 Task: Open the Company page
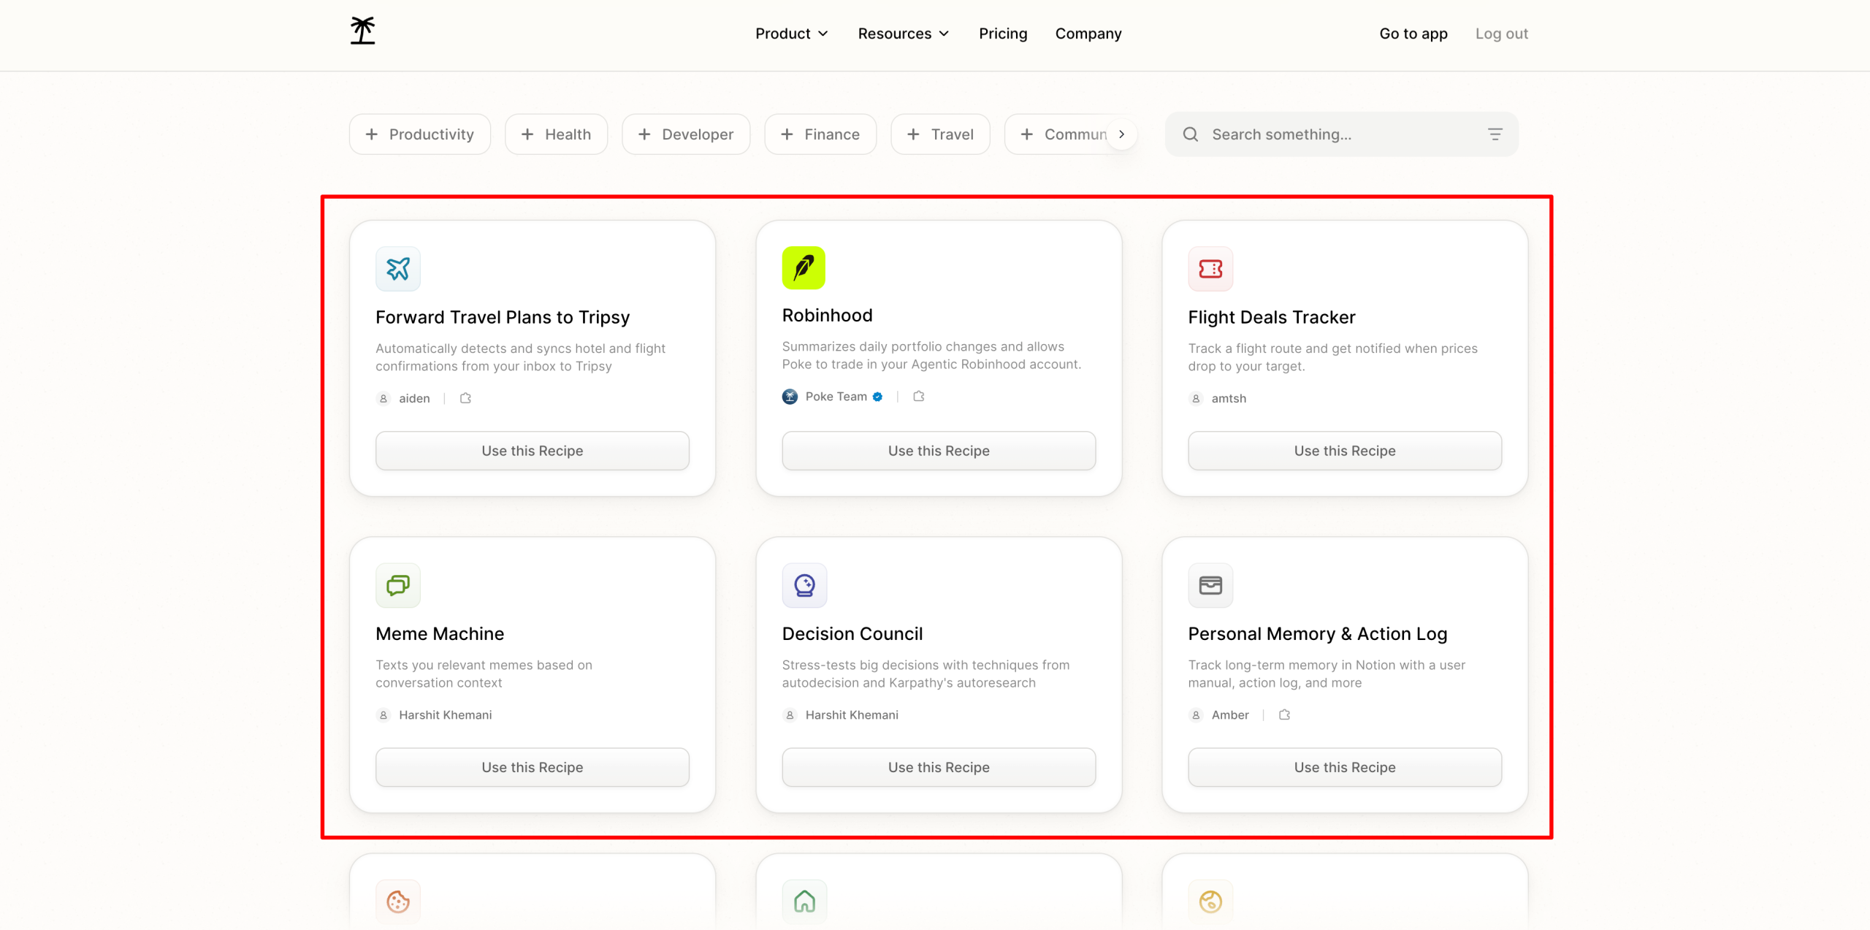[1088, 34]
